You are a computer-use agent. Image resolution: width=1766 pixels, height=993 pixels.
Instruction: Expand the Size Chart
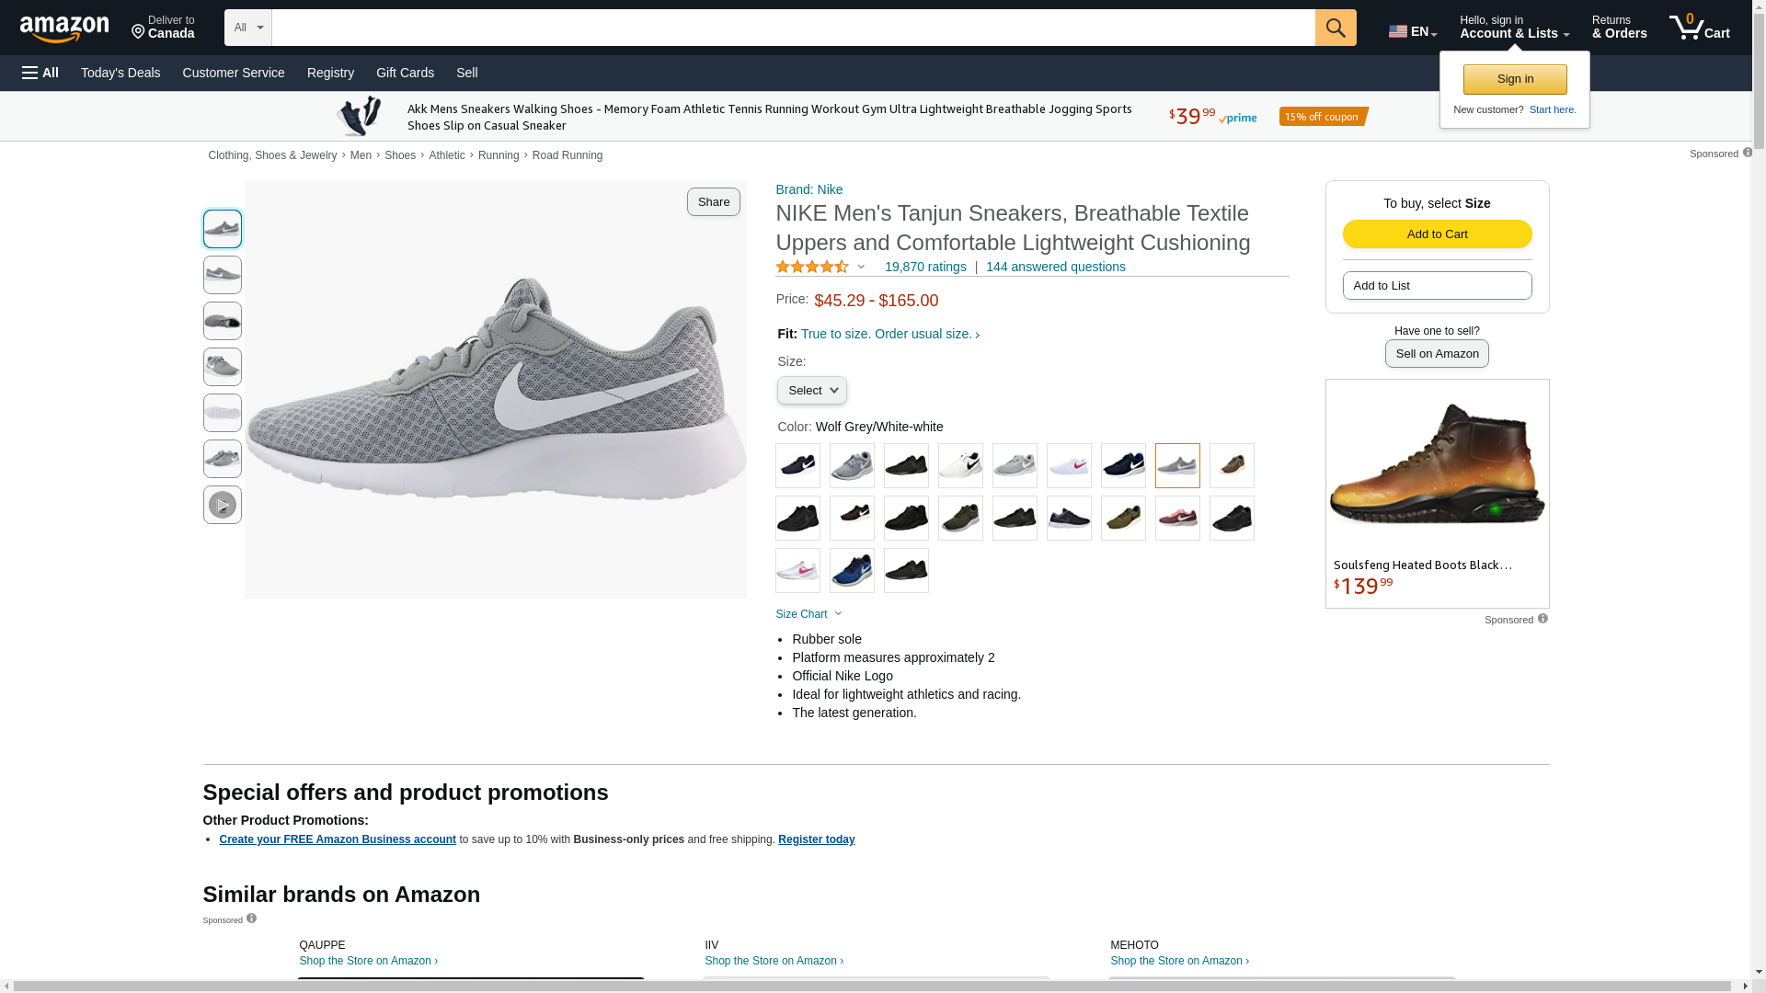[x=808, y=614]
